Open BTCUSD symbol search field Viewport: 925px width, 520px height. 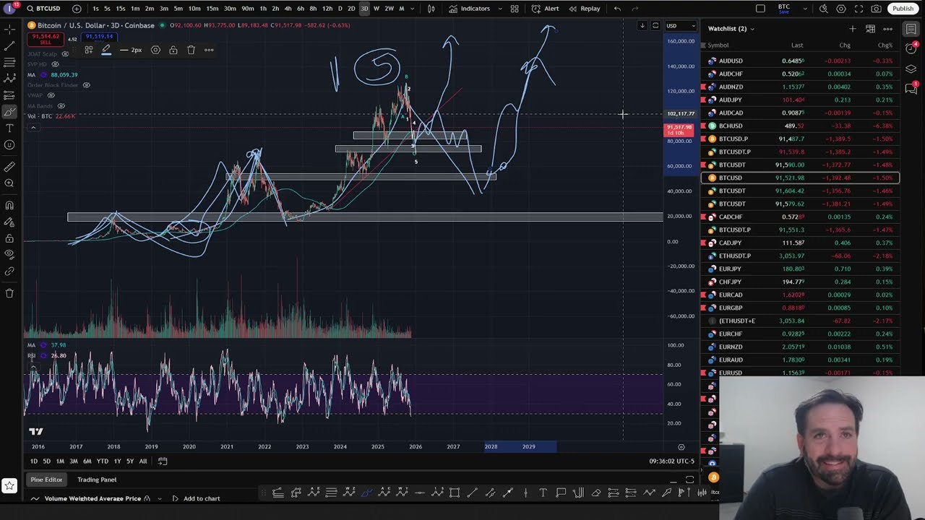[44, 9]
